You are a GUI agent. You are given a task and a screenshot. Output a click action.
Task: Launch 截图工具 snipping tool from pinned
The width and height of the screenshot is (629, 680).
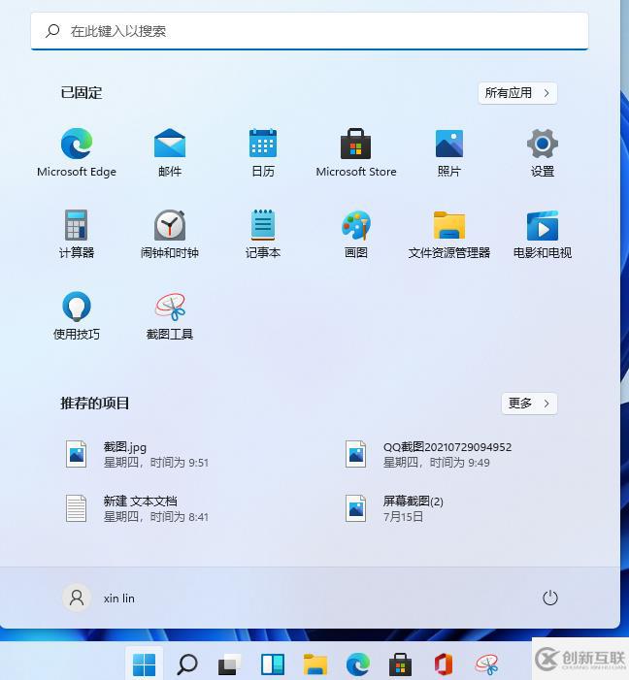coord(170,315)
